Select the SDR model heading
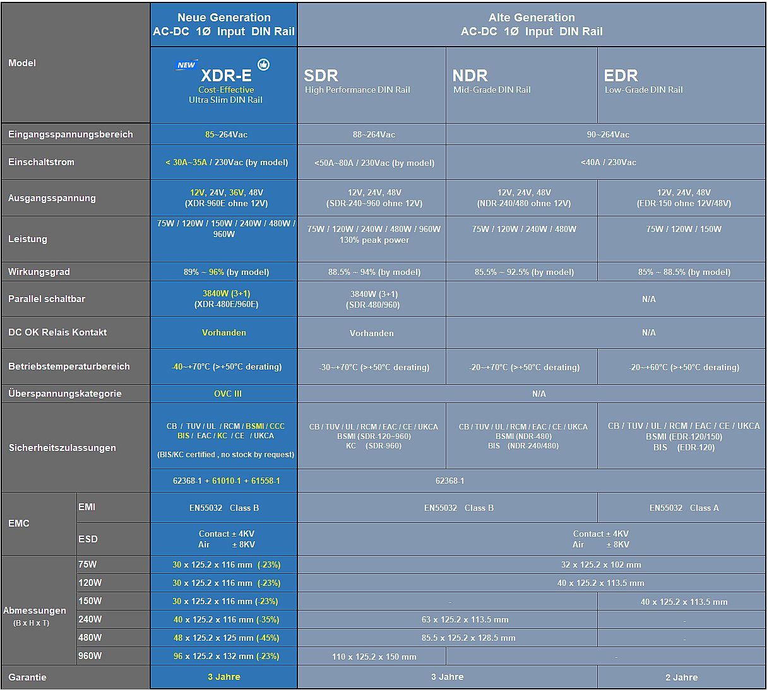The image size is (767, 690). tap(321, 76)
